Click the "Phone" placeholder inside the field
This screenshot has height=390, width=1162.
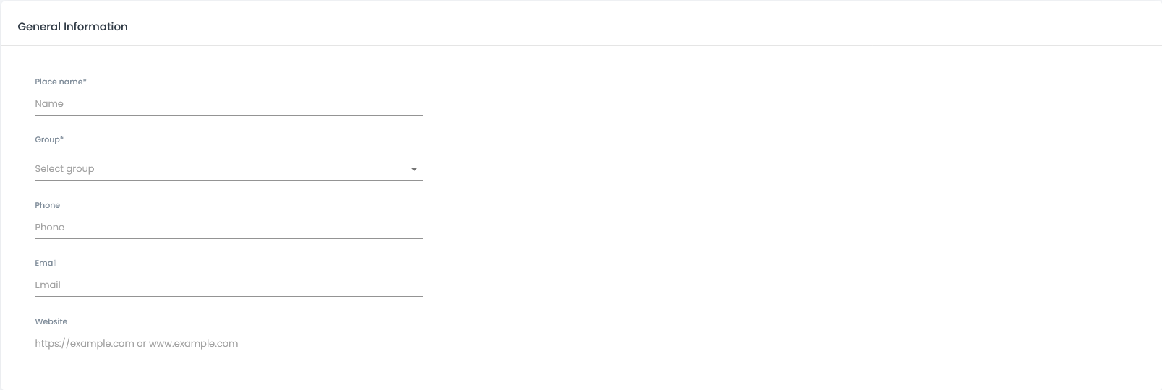(x=50, y=227)
